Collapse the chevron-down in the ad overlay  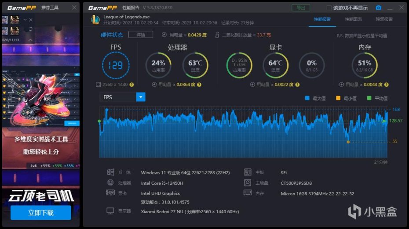(x=25, y=20)
